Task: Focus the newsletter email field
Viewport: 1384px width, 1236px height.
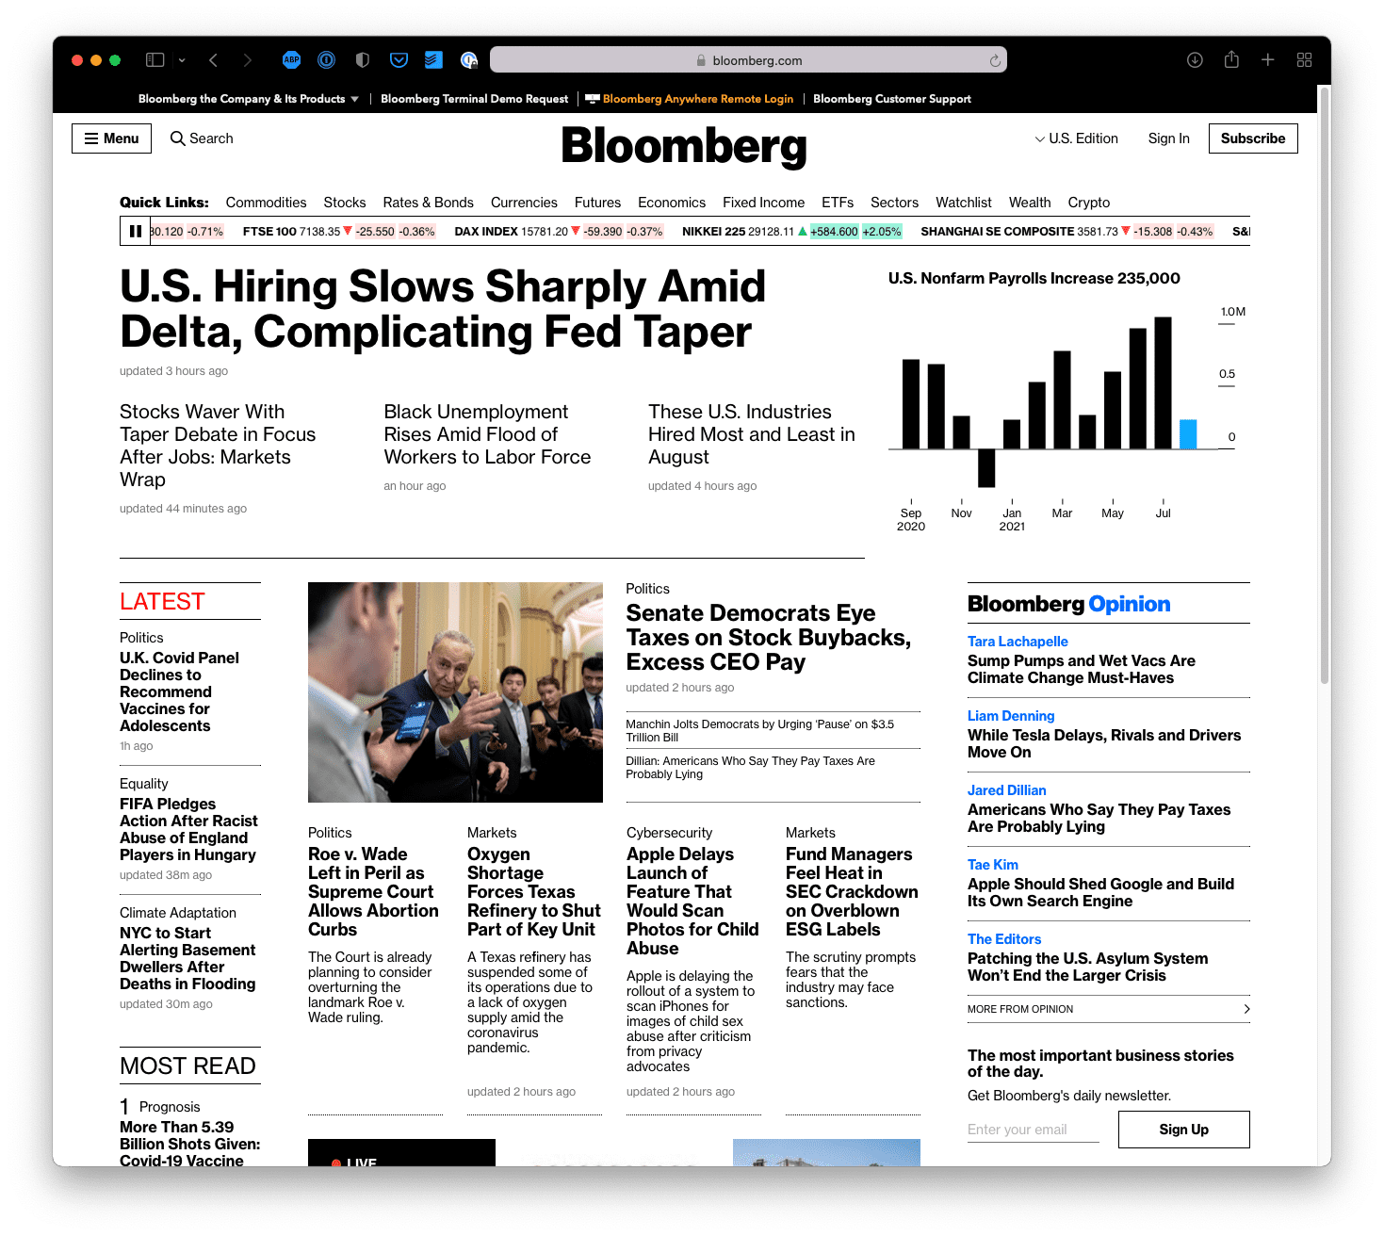Action: (1034, 1130)
